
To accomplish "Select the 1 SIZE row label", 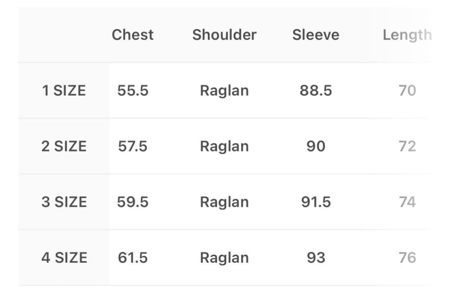I will 64,91.
